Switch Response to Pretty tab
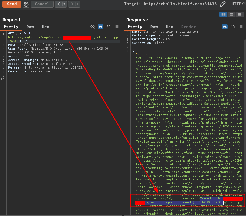This screenshot has height=216, width=246. coord(135,27)
